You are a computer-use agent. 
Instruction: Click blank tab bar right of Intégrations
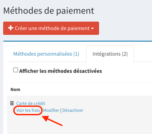tap(143, 54)
